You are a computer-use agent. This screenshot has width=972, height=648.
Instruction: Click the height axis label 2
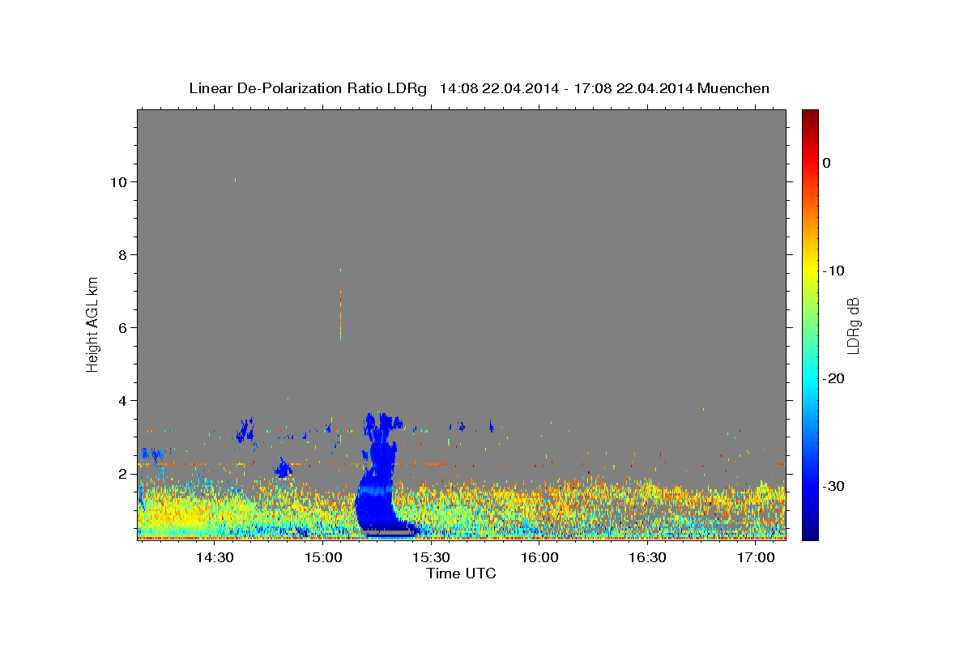(x=121, y=474)
